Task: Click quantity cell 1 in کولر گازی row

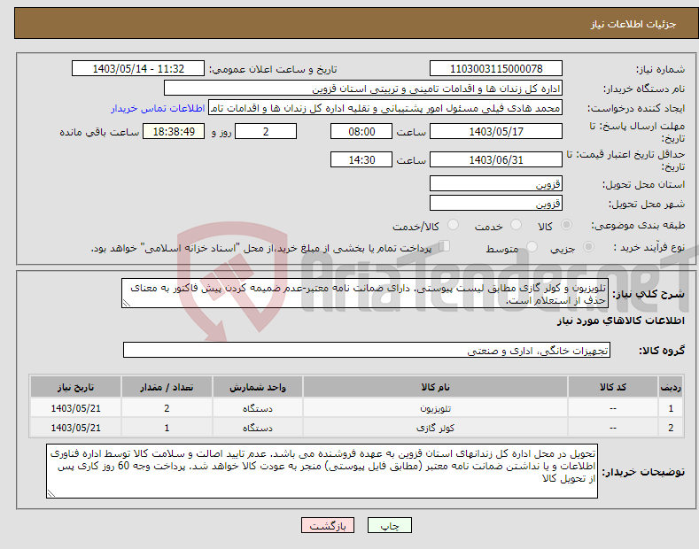Action: [167, 428]
